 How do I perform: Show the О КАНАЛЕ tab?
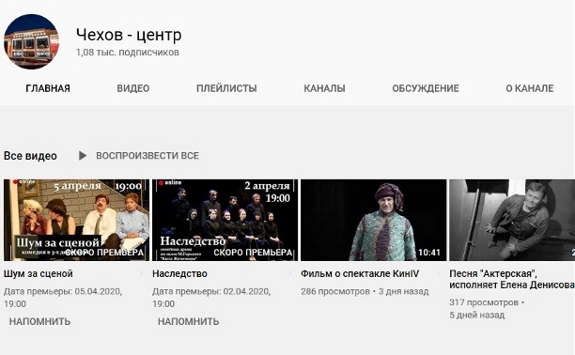pyautogui.click(x=530, y=88)
